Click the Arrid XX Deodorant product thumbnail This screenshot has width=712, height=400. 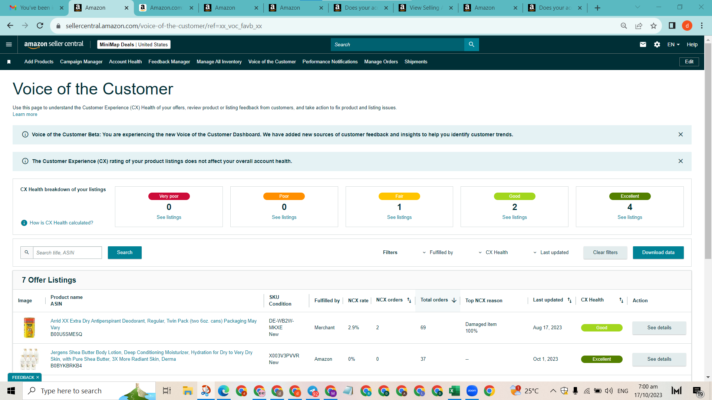point(29,328)
